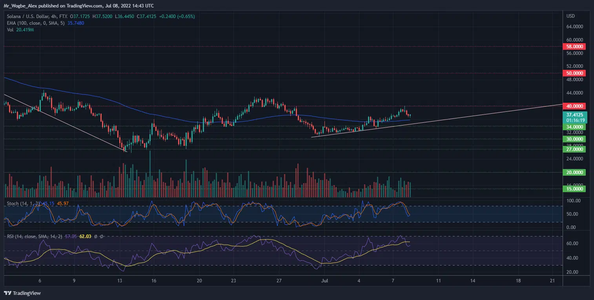The width and height of the screenshot is (594, 300).
Task: Select the green 34.0000 support price label
Action: pyautogui.click(x=574, y=127)
